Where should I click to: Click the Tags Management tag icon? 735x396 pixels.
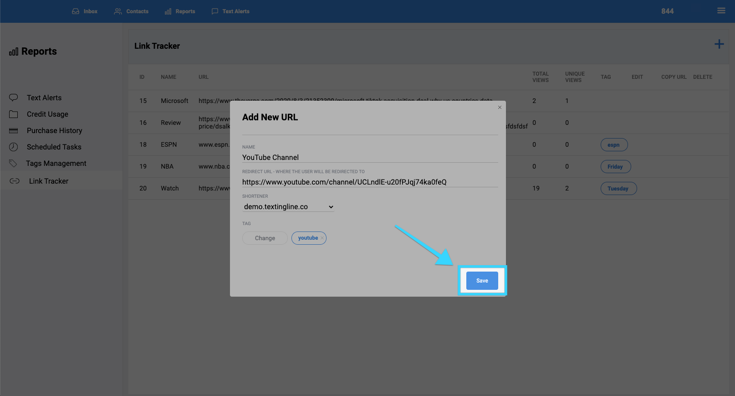pyautogui.click(x=13, y=163)
